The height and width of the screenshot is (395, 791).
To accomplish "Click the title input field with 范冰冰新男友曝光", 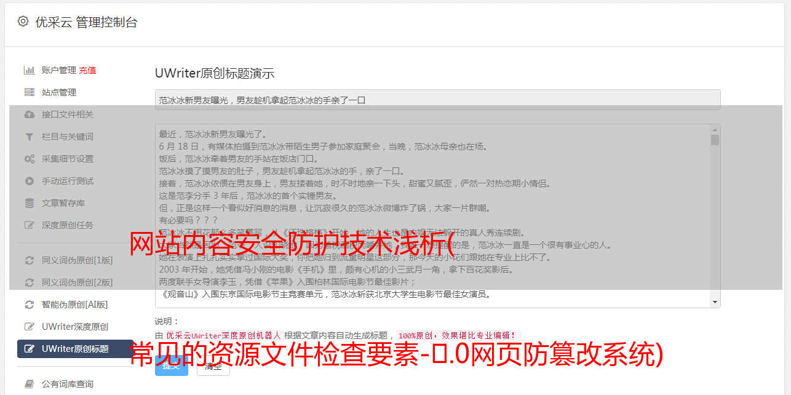I will click(x=437, y=100).
